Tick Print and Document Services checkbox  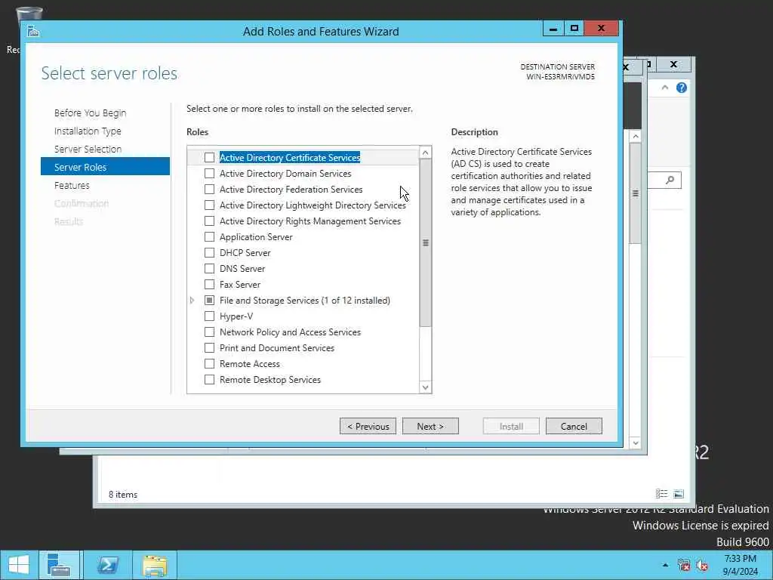[210, 347]
